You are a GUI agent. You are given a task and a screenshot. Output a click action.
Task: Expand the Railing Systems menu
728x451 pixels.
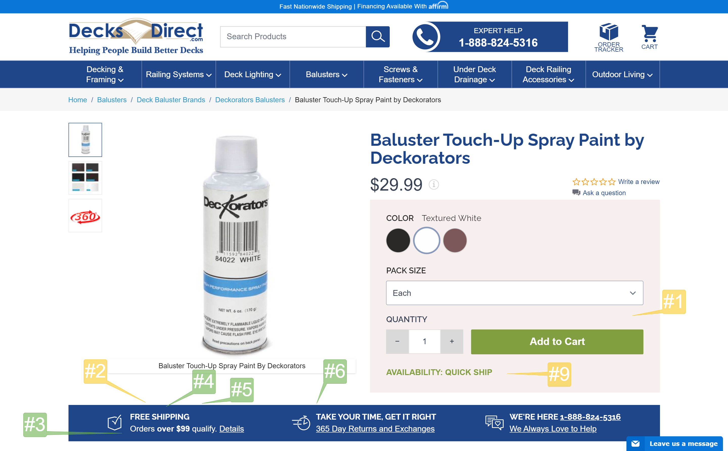[179, 75]
